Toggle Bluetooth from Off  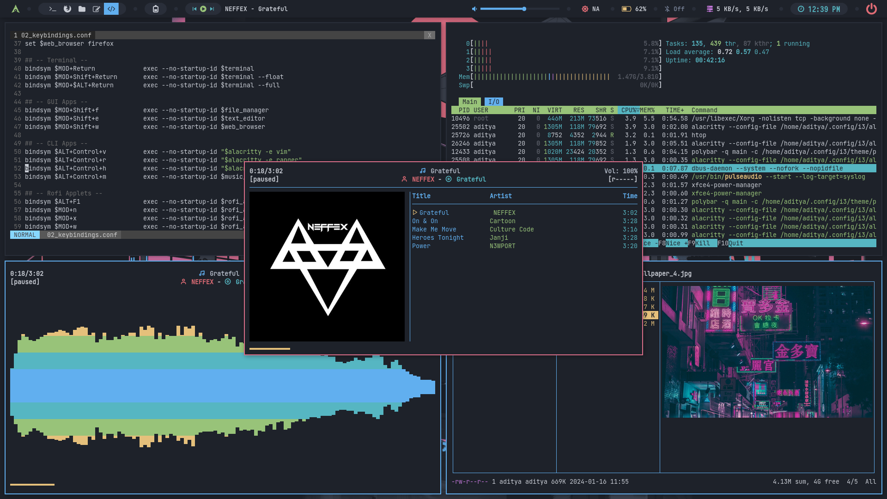pyautogui.click(x=675, y=9)
